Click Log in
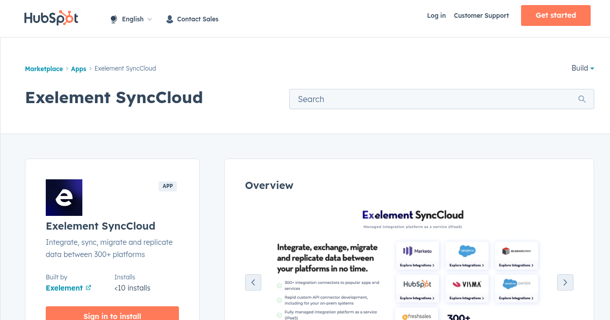Screen dimensions: 610x320 click(436, 16)
